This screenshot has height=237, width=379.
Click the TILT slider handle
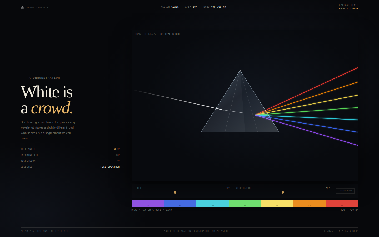[x=175, y=192]
